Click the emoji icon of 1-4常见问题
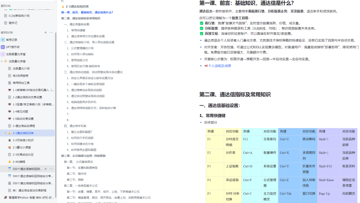Viewport: 360px width, 203px height. coord(9,111)
